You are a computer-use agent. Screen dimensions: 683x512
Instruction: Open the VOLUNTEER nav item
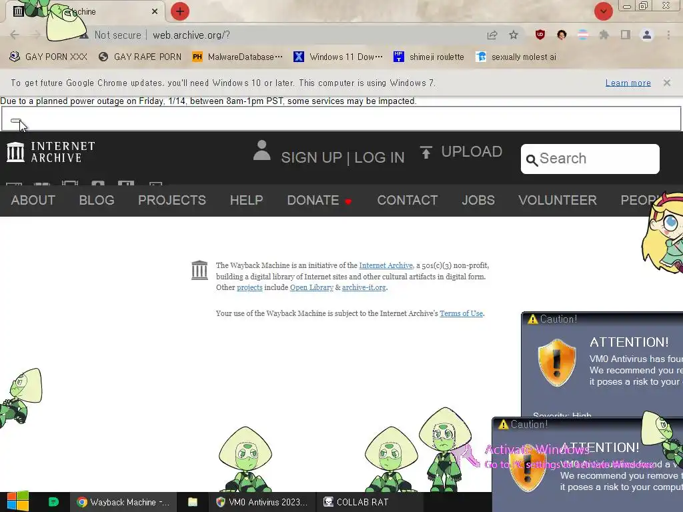tap(558, 200)
